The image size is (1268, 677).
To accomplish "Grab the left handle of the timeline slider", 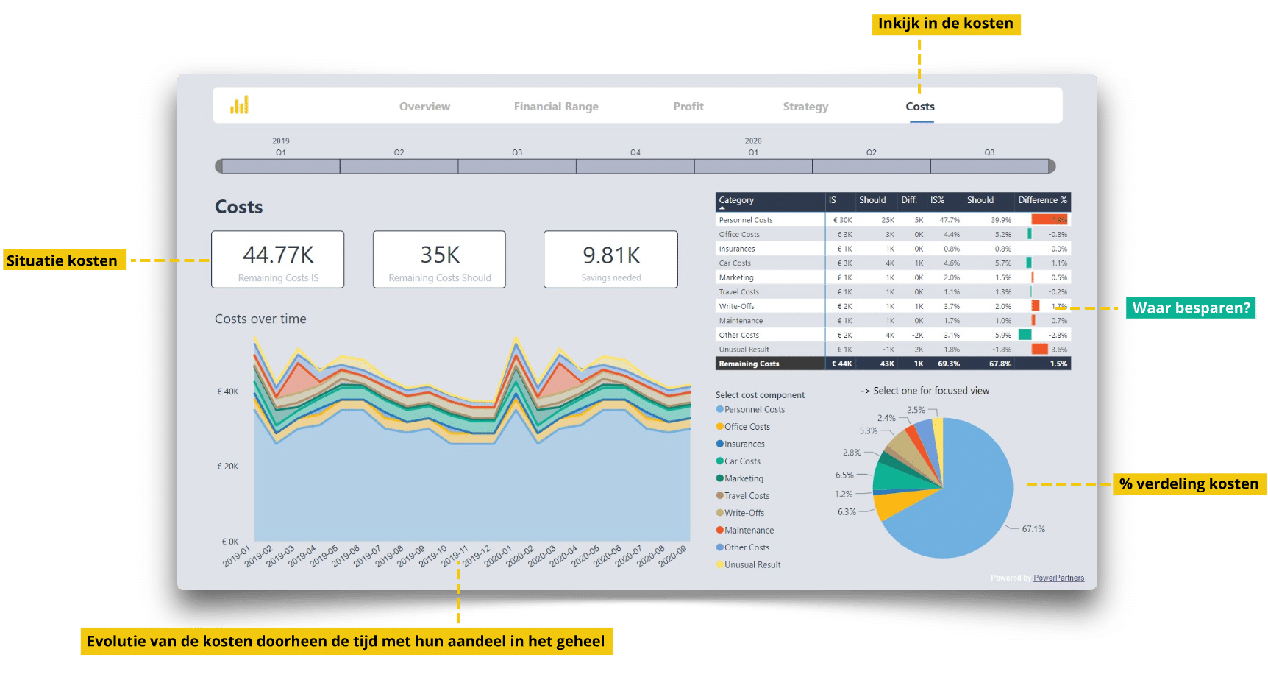I will (x=218, y=166).
